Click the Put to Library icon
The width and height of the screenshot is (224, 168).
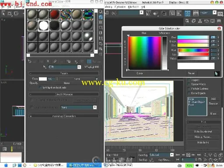tap(69, 61)
